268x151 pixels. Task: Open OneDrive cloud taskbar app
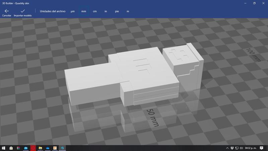[48, 148]
